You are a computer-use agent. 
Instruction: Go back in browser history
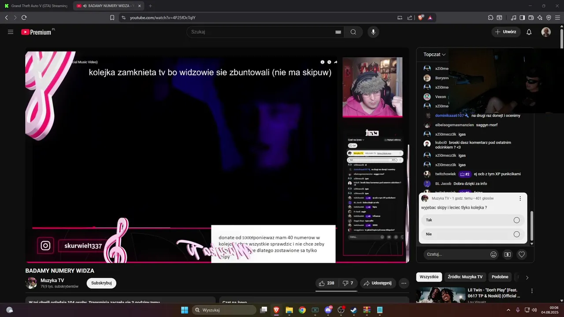pos(7,18)
